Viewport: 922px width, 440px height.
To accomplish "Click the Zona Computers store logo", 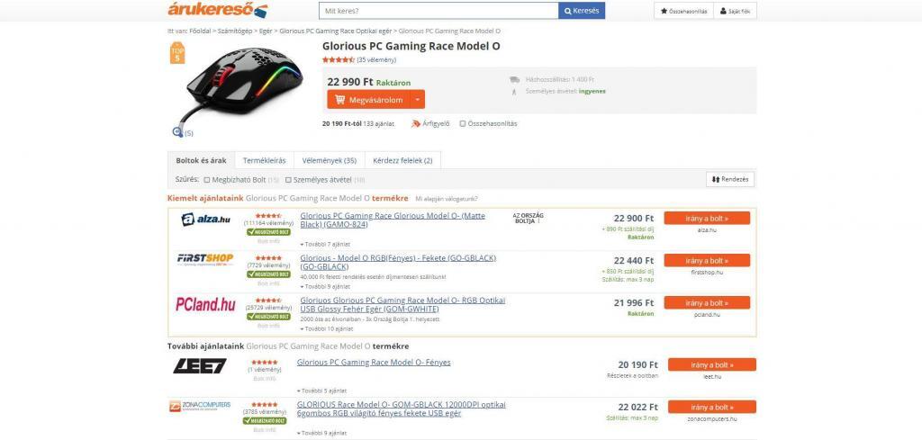I will (200, 406).
